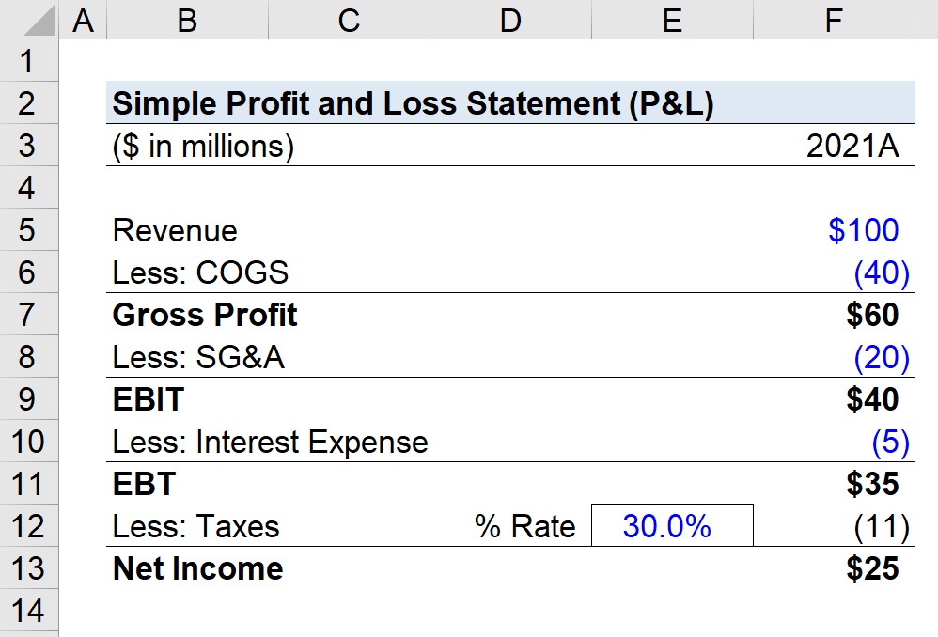This screenshot has height=637, width=938.
Task: Click the (40) COGS value cell
Action: (881, 273)
